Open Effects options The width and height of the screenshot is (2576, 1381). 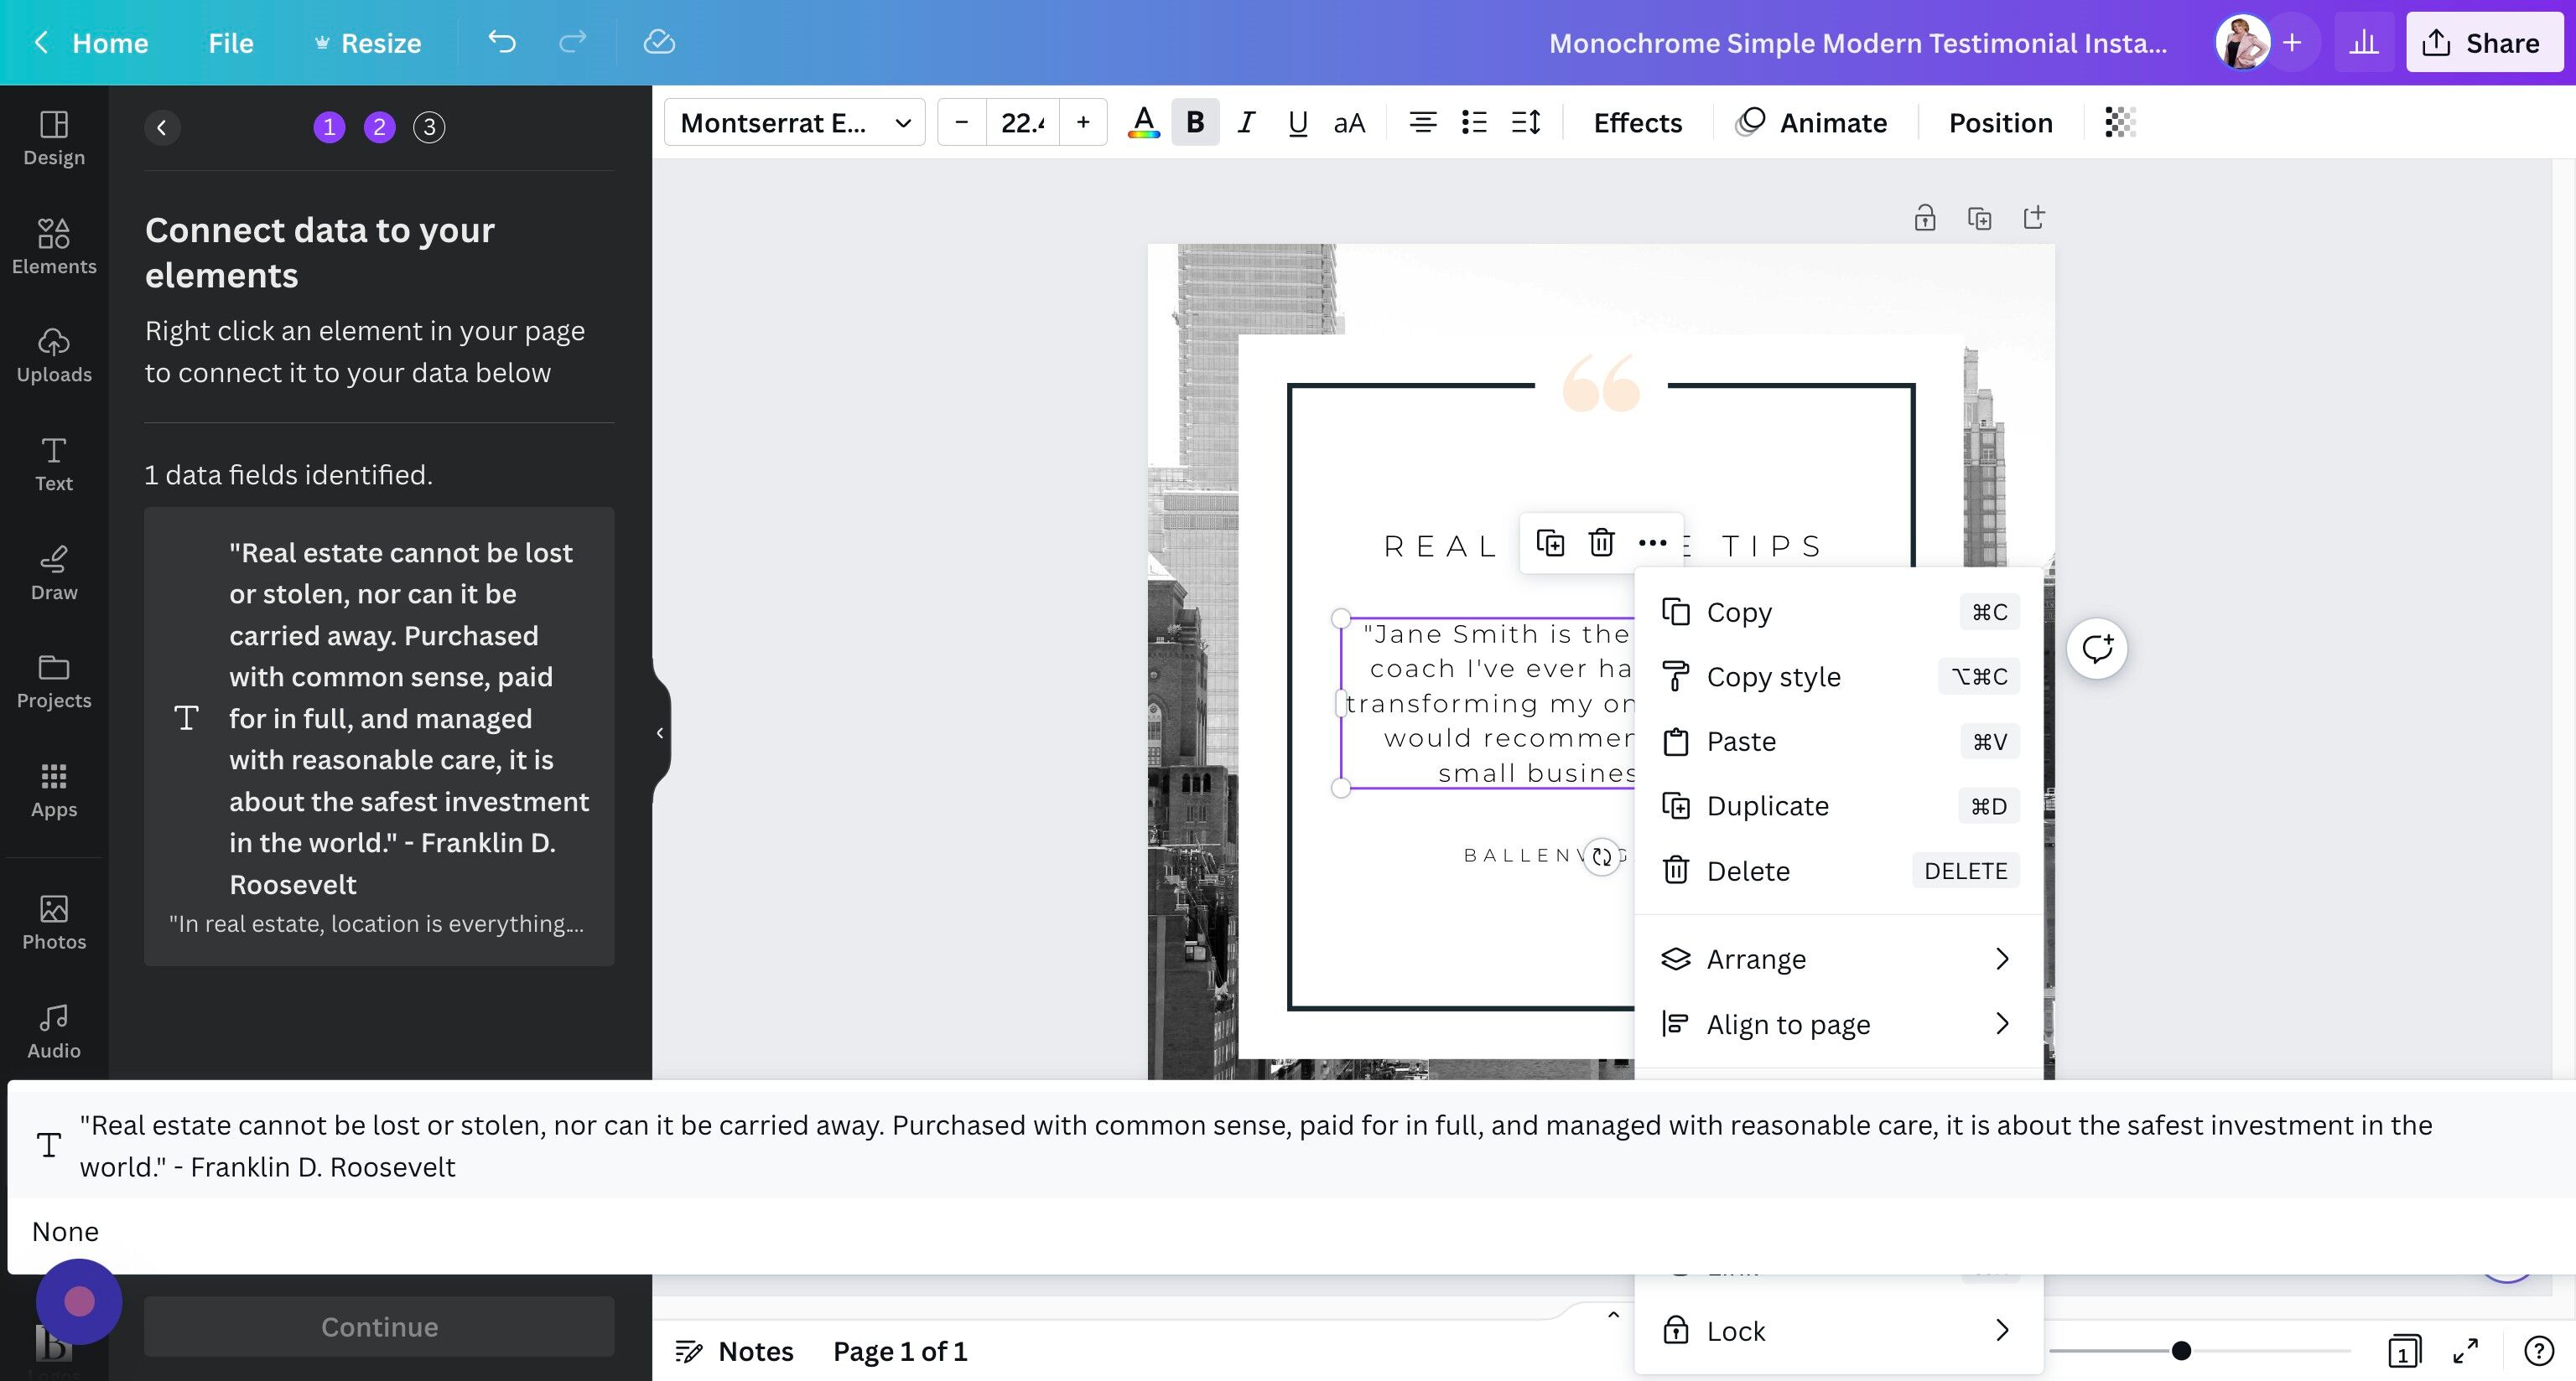click(1637, 122)
